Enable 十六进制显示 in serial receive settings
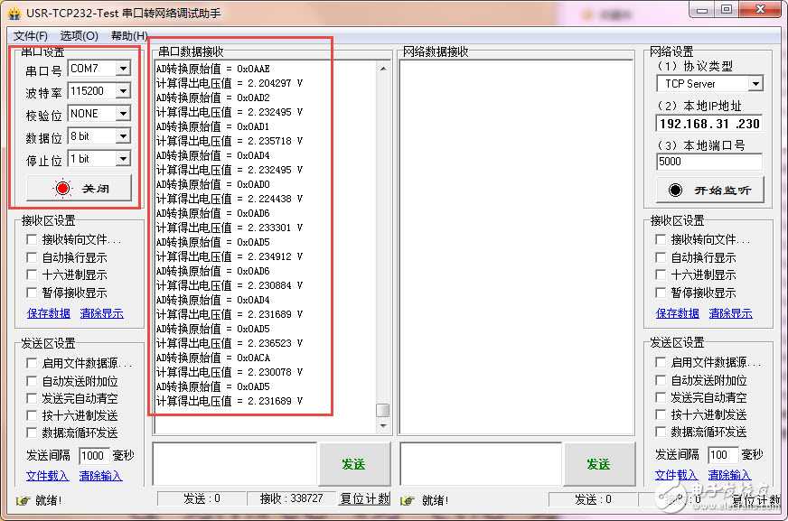The image size is (788, 521). [x=32, y=274]
